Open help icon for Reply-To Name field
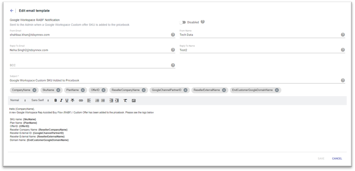This screenshot has width=355, height=171. tap(343, 50)
